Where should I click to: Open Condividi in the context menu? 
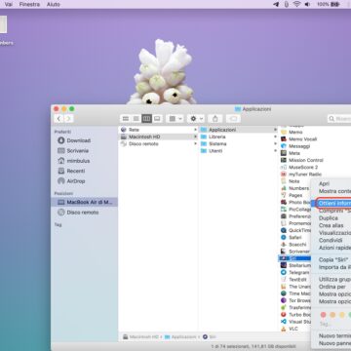[331, 241]
